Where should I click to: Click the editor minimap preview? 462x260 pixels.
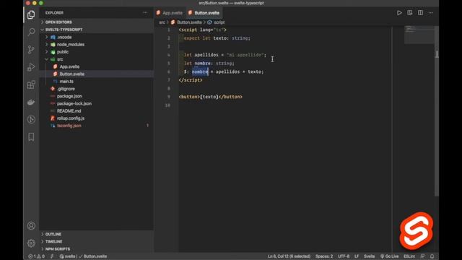[x=419, y=35]
